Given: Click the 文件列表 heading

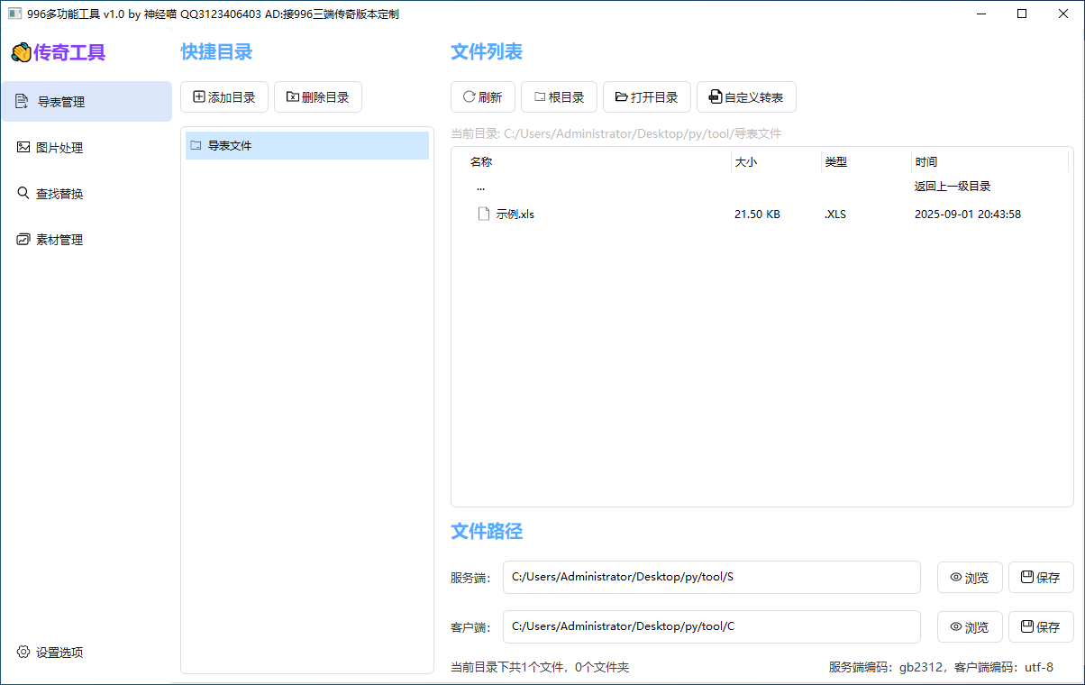Looking at the screenshot, I should pos(487,52).
